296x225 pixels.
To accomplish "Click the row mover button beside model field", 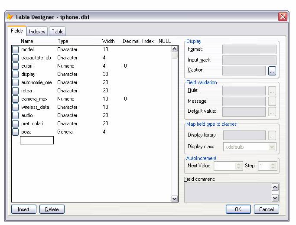I will (x=15, y=50).
